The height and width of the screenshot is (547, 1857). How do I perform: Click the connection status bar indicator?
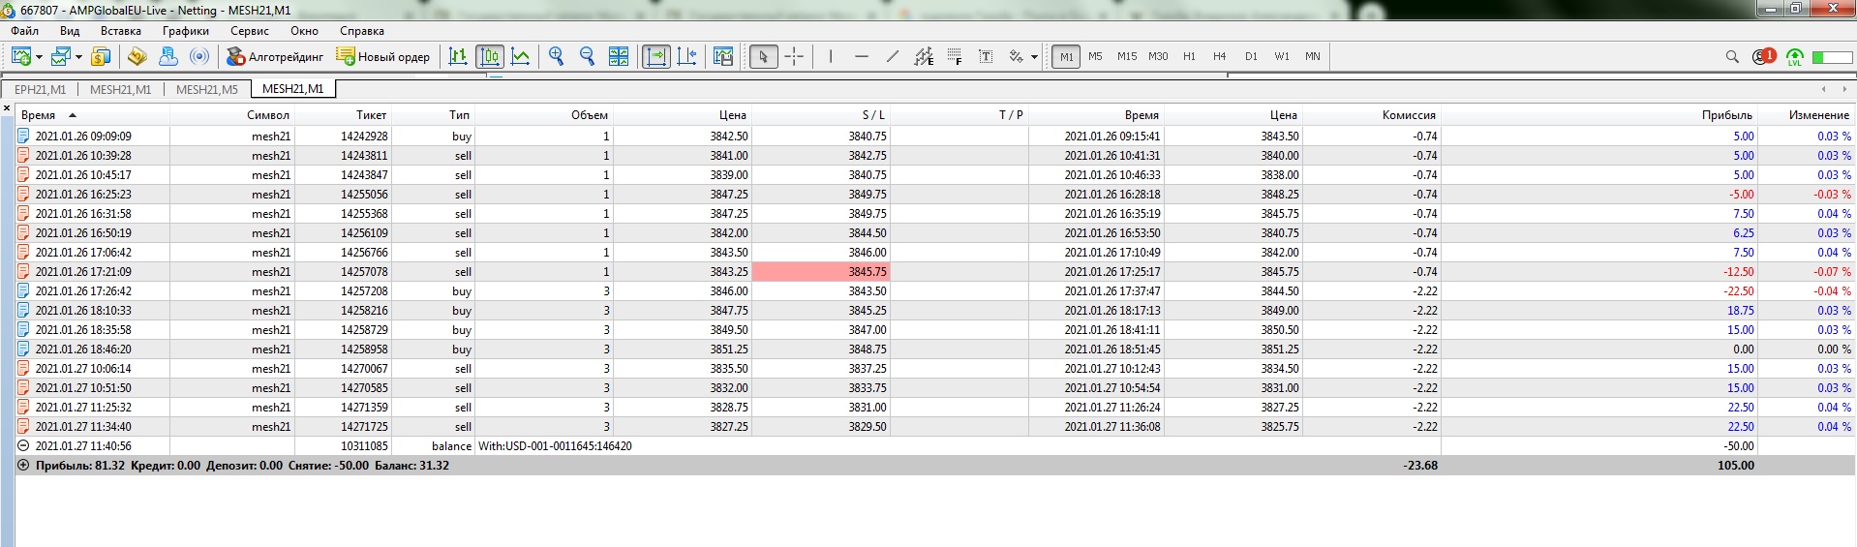point(1832,57)
